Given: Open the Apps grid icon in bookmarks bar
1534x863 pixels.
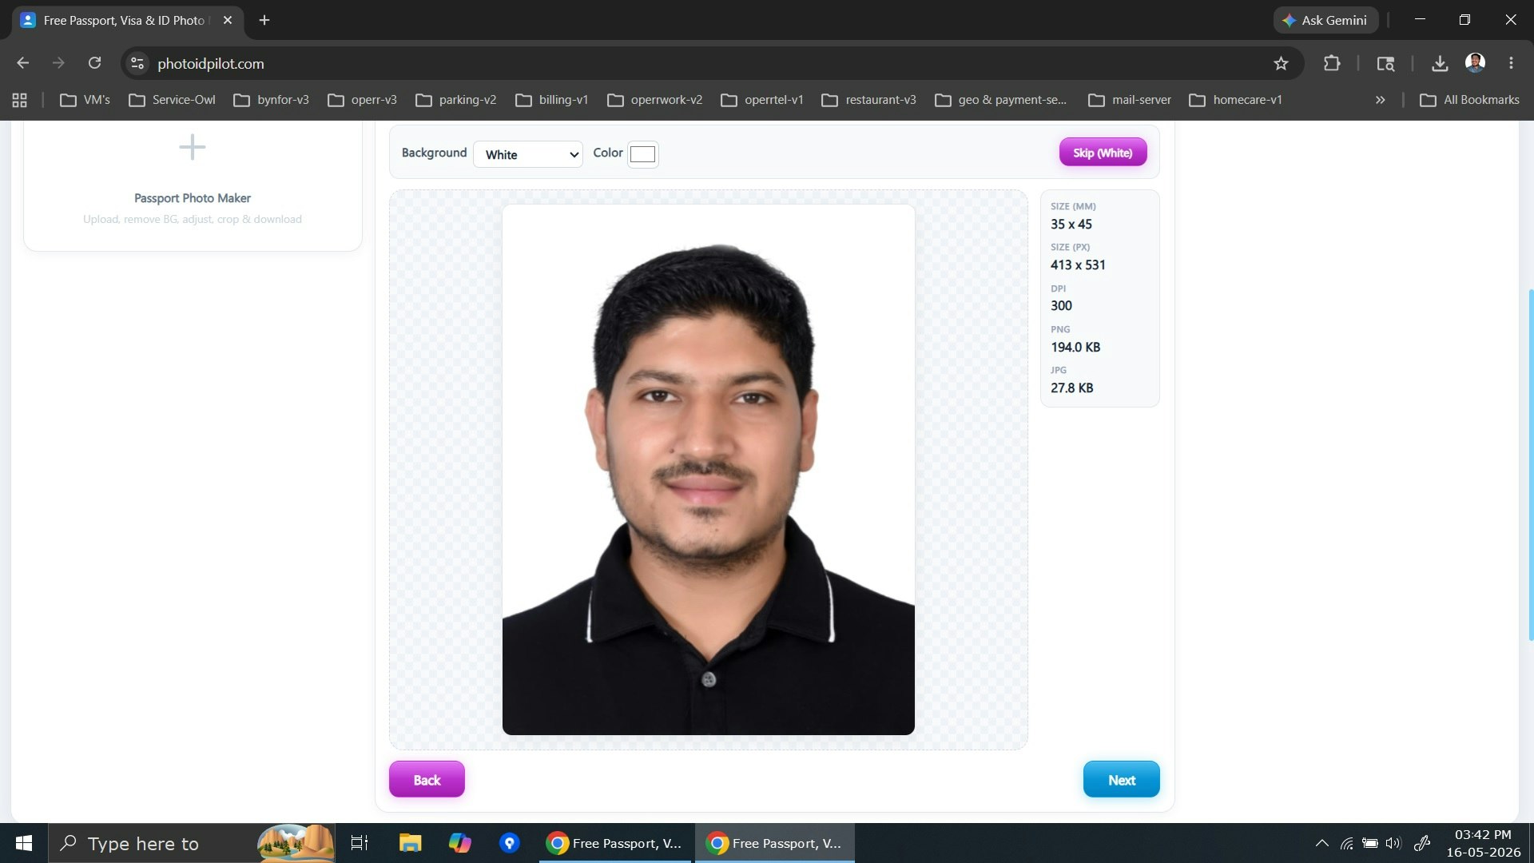Looking at the screenshot, I should (20, 100).
